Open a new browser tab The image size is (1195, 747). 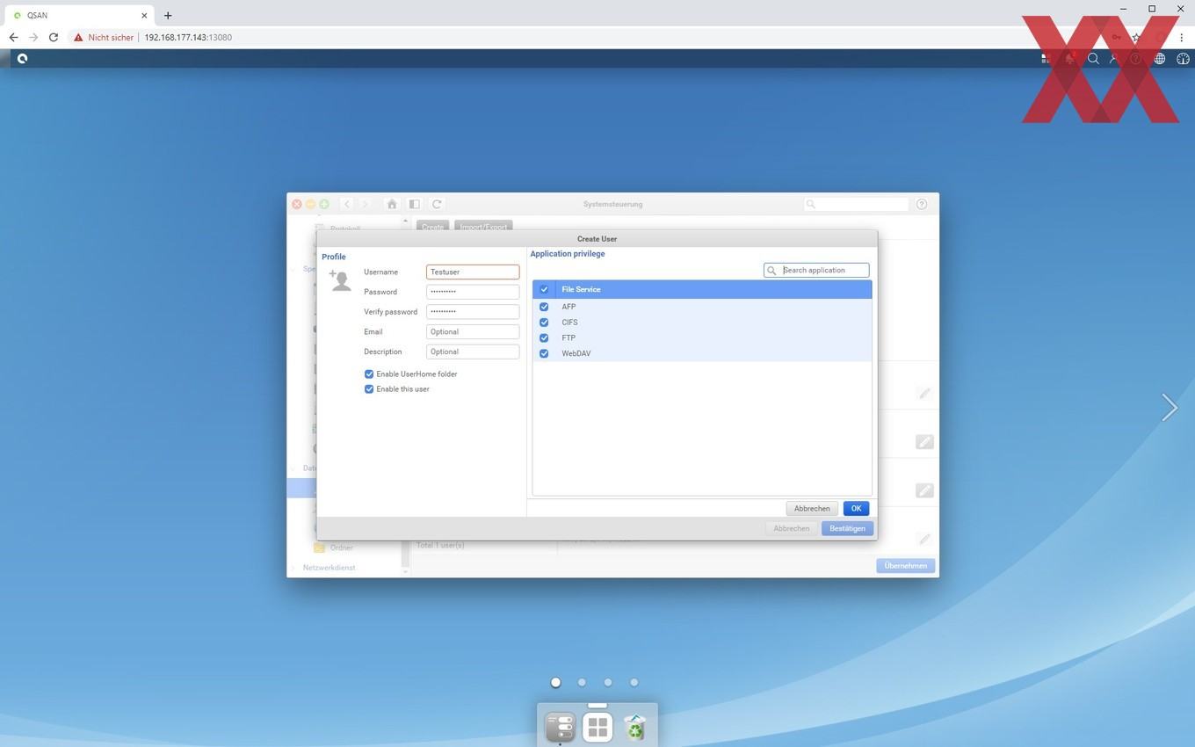[168, 15]
